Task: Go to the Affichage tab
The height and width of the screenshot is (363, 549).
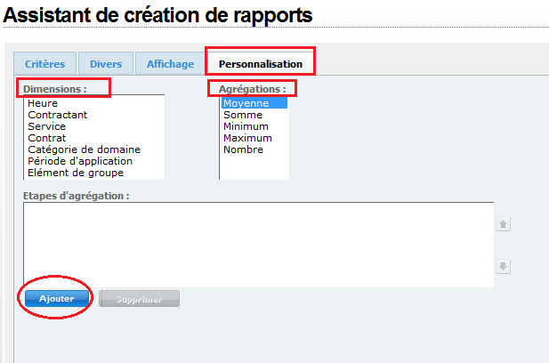Action: [x=170, y=64]
